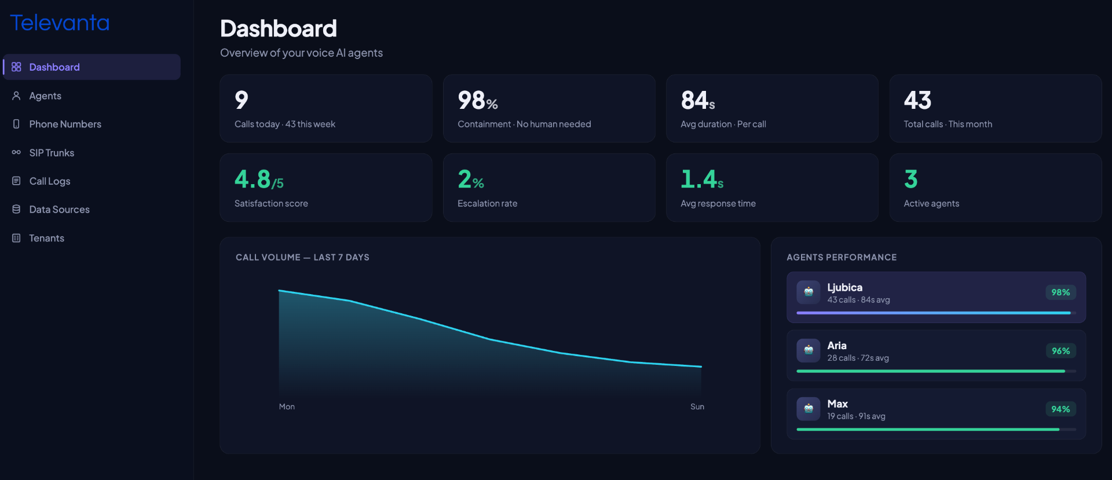Viewport: 1112px width, 480px height.
Task: Open the Active agents card
Action: tap(996, 188)
